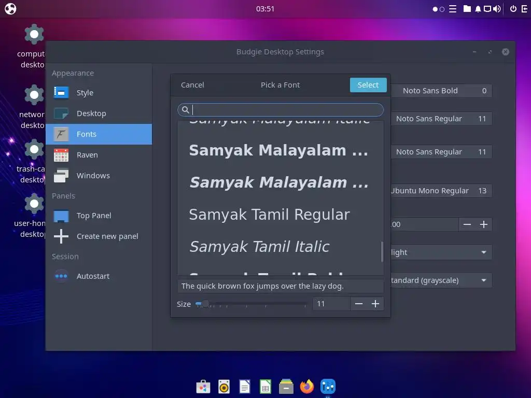Launch LibreOffice Calc from the dock

[x=265, y=387]
